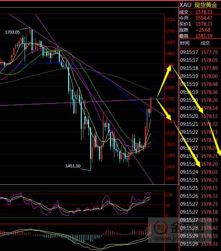Select the 09:15:19 tick row priced 1578.00
The width and height of the screenshot is (221, 251).
[199, 76]
